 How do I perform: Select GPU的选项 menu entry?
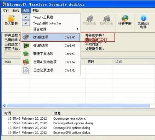(51, 46)
